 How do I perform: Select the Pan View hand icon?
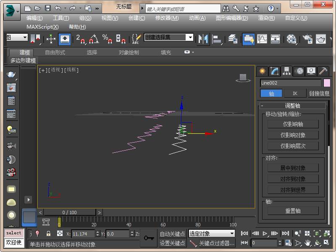click(308, 243)
